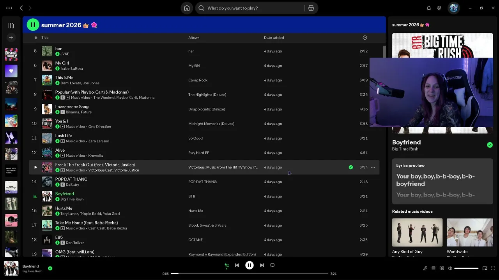Click Explicit badge on E85 row

point(62,243)
